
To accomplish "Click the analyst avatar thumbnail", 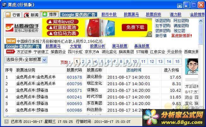I will (x=191, y=67).
